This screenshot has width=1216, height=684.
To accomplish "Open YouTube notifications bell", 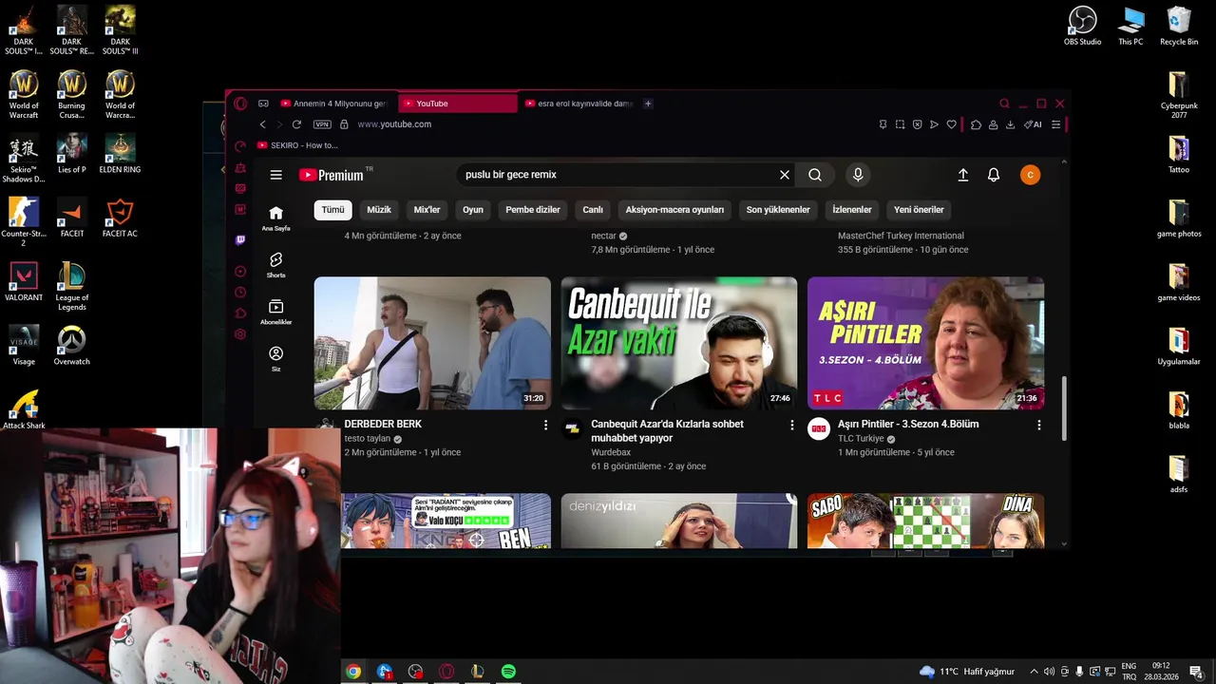I will click(x=994, y=175).
